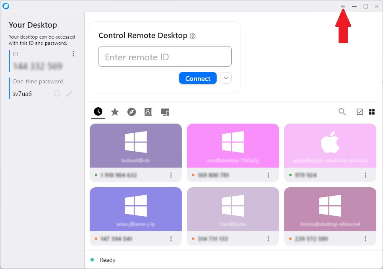Image resolution: width=383 pixels, height=269 pixels.
Task: Click the help icon beside Control Remote Desktop
Action: tap(193, 36)
